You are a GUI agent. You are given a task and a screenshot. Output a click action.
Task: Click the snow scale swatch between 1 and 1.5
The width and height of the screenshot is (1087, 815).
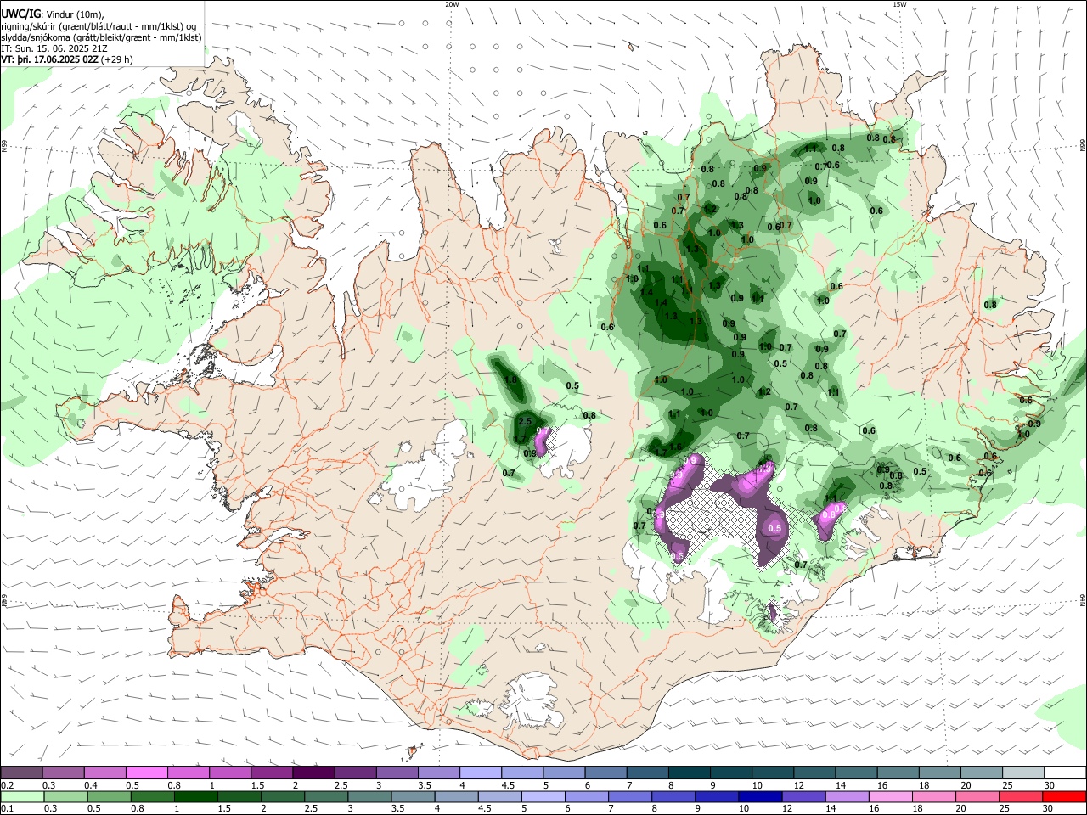[x=229, y=773]
